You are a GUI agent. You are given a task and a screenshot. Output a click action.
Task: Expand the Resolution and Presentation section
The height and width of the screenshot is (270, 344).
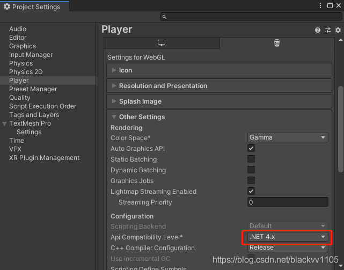(x=219, y=86)
